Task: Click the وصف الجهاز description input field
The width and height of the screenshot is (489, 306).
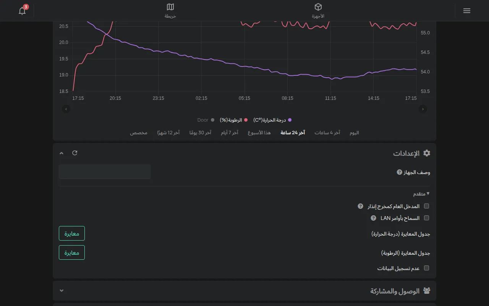Action: [x=105, y=172]
